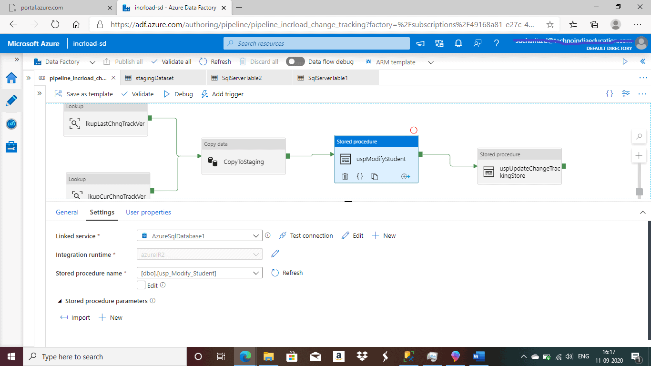Click add output arrow icon on uspModifyStudent

(x=406, y=176)
